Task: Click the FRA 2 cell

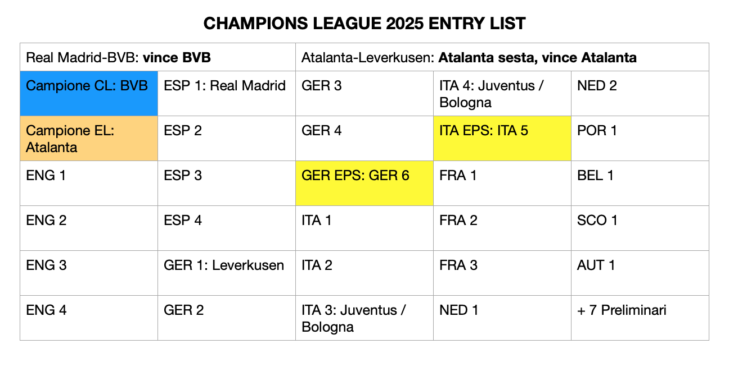Action: click(502, 228)
